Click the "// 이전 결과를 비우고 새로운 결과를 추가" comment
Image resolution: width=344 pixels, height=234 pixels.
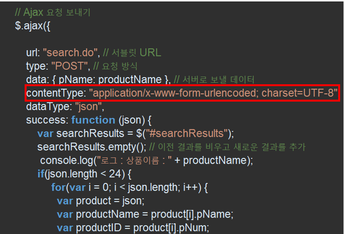click(227, 147)
